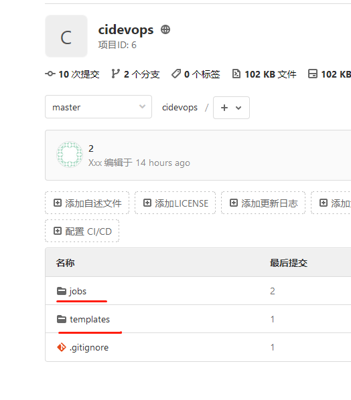Click the 配置 CI/CD button
Screen dimensions: 351x400
pyautogui.click(x=82, y=231)
